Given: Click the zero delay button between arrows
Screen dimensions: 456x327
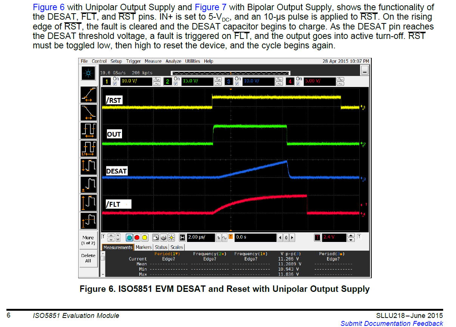Looking at the screenshot, I should point(286,237).
